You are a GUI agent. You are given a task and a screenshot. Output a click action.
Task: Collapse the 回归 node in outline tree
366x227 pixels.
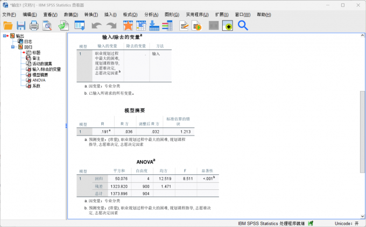[13, 47]
